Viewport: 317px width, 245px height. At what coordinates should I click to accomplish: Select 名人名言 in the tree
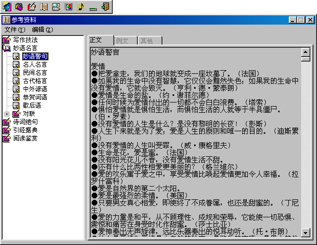coord(35,65)
